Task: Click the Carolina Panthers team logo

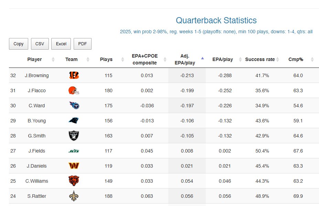Action: (74, 121)
